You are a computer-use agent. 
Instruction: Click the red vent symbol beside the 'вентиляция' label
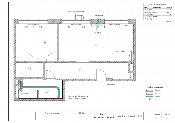(21, 91)
